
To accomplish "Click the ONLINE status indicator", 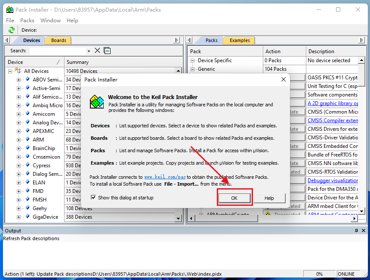I will [x=348, y=274].
